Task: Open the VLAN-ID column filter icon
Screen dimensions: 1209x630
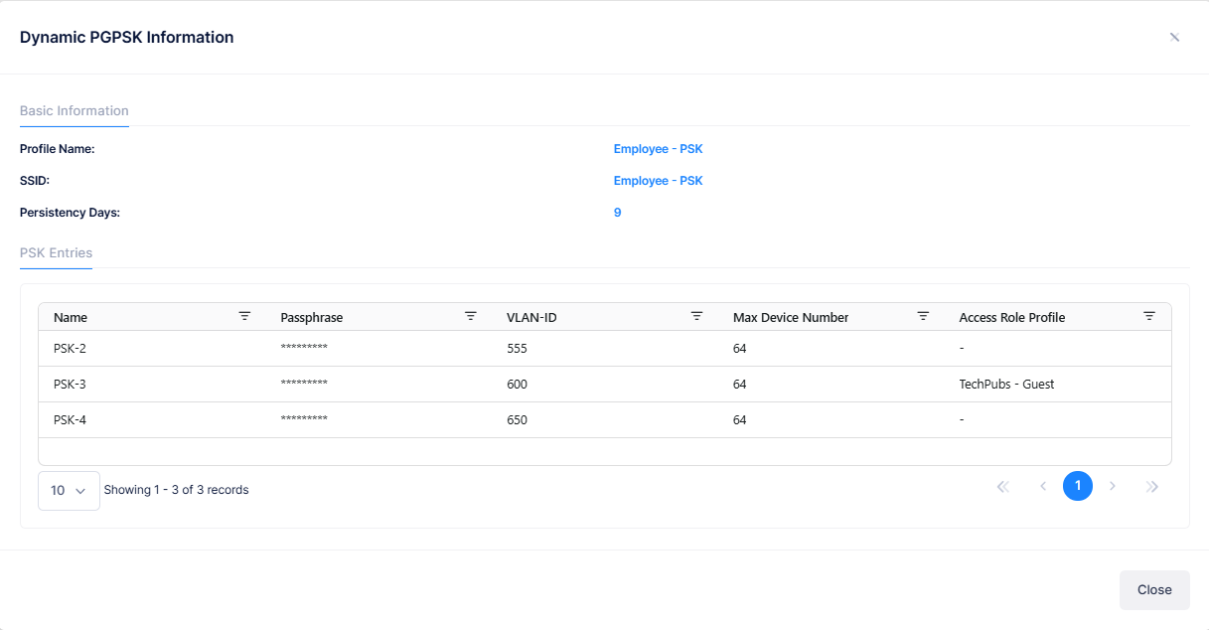Action: tap(697, 316)
